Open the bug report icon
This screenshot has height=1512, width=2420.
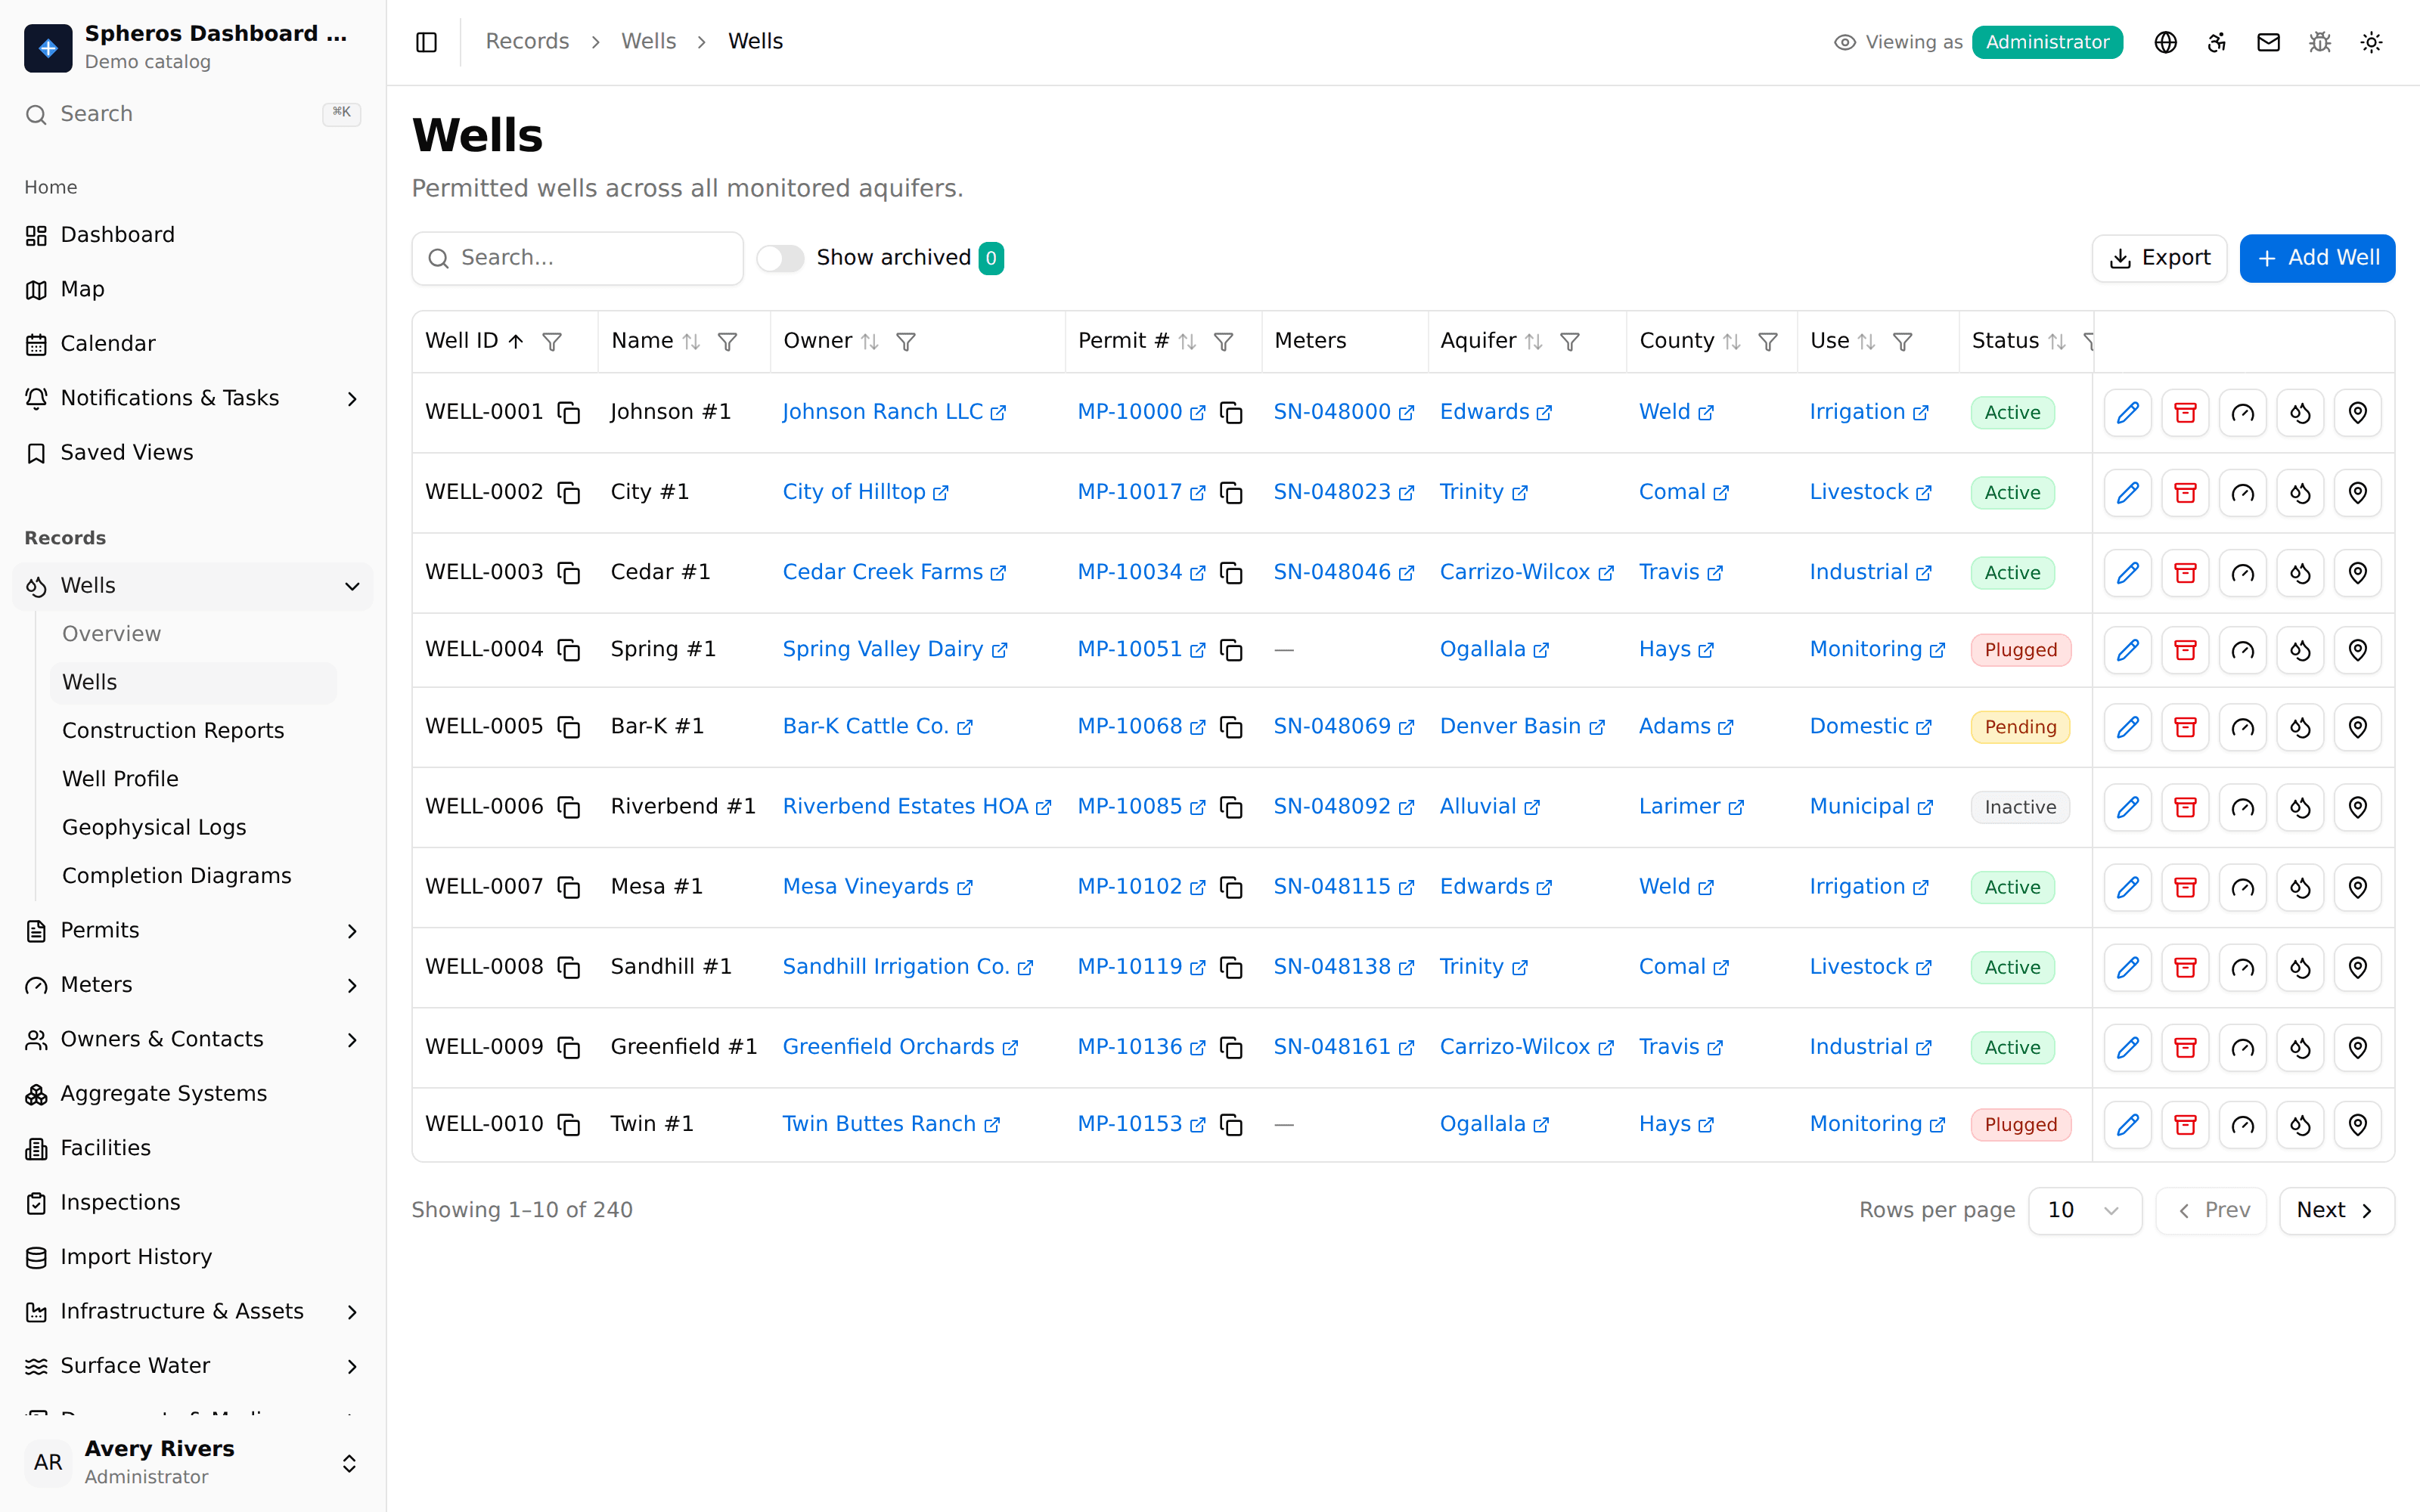[x=2320, y=42]
